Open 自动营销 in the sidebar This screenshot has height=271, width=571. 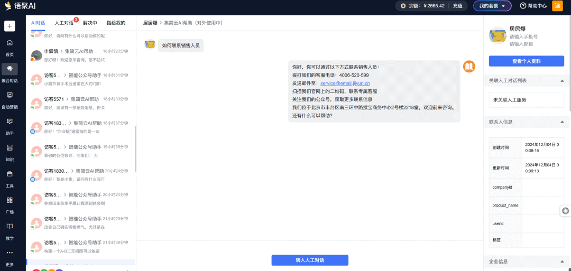click(10, 100)
